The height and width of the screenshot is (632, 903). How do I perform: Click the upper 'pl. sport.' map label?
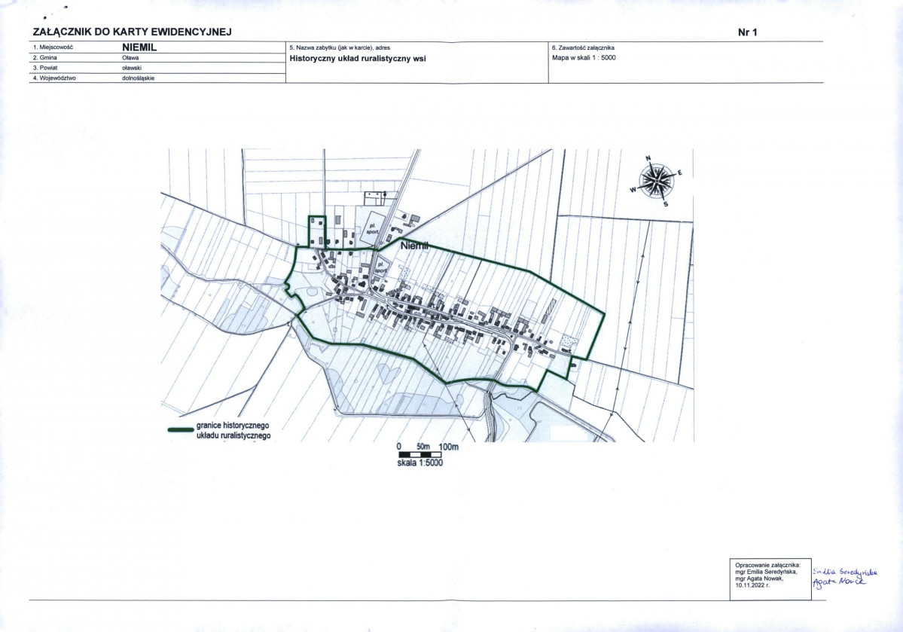372,226
